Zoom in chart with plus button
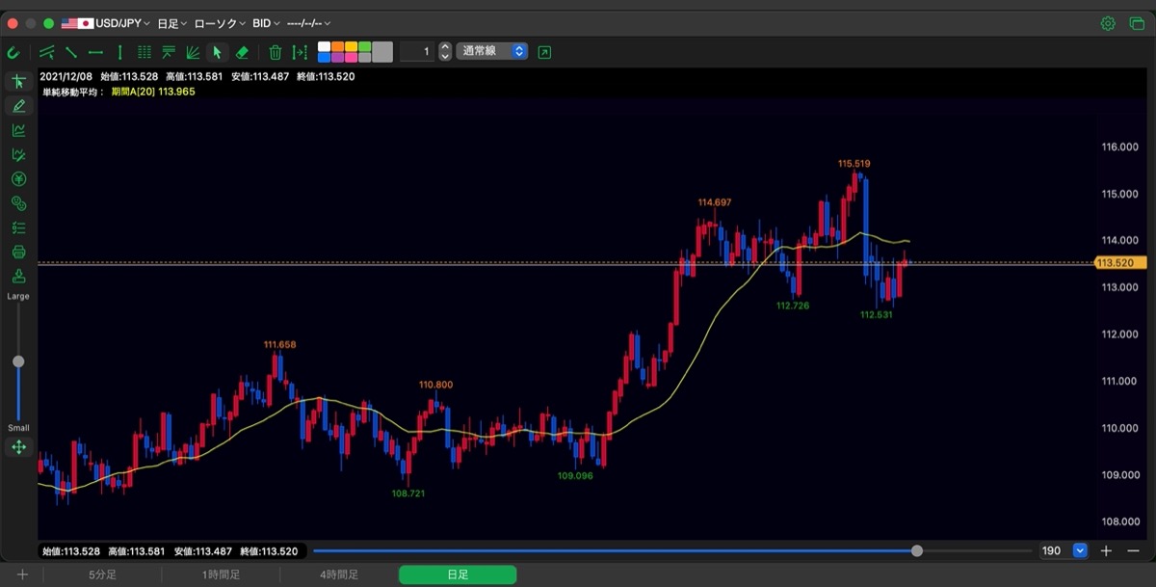The height and width of the screenshot is (587, 1156). point(1106,550)
